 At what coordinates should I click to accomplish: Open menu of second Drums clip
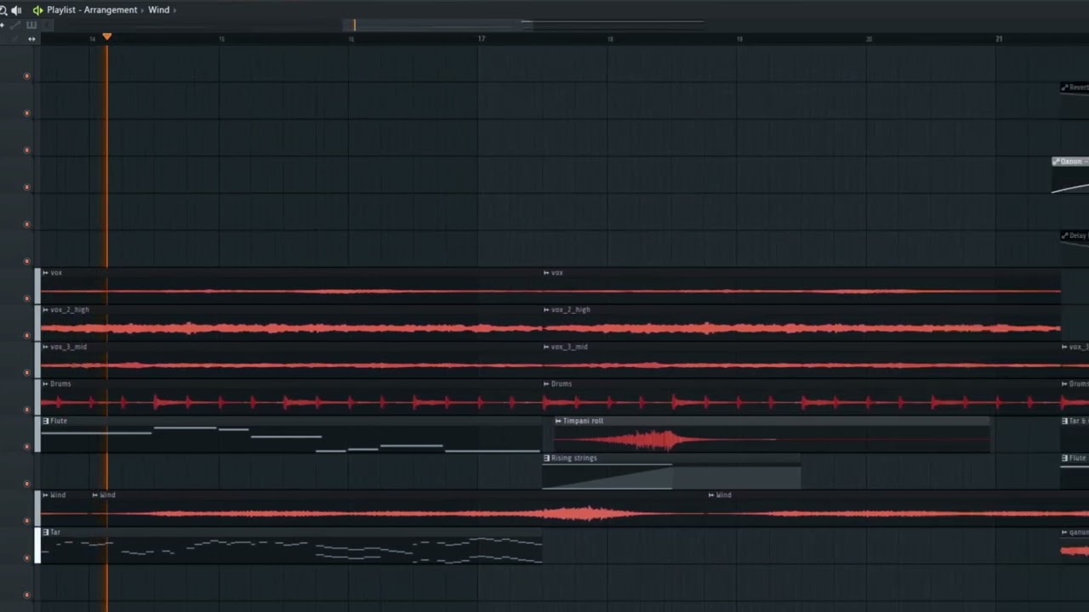[x=546, y=383]
